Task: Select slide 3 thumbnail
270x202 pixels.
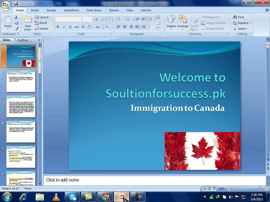Action: point(21,106)
